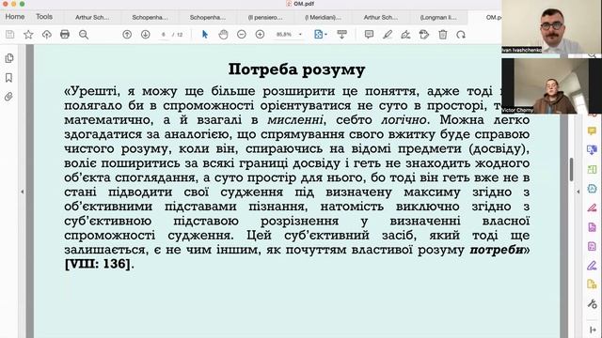Open the blue Enhance Scans tool icon

coord(592,188)
